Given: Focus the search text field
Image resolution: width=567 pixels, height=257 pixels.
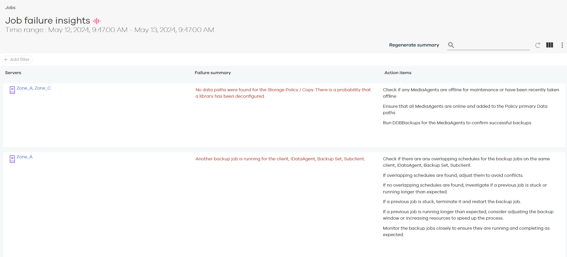Looking at the screenshot, I should click(x=493, y=45).
